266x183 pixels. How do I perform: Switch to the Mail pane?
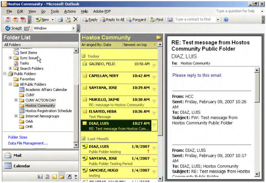(x=40, y=155)
